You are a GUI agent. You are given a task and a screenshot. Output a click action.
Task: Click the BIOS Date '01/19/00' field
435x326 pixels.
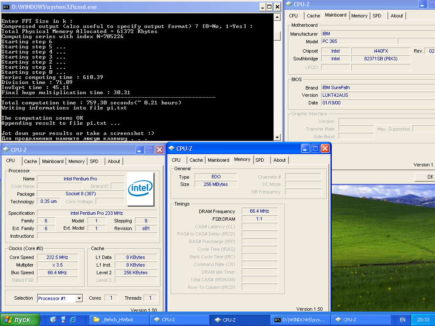click(378, 103)
